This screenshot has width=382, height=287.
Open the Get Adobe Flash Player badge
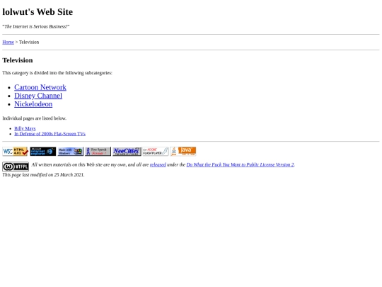pyautogui.click(x=156, y=152)
